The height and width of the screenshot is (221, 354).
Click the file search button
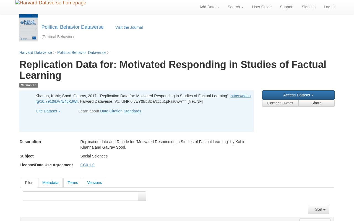pyautogui.click(x=142, y=196)
